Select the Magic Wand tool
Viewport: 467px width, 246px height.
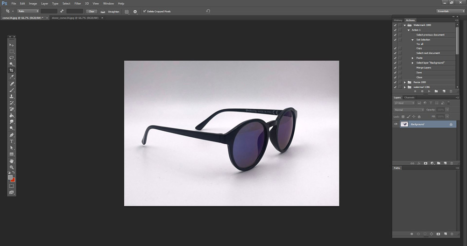tap(12, 64)
